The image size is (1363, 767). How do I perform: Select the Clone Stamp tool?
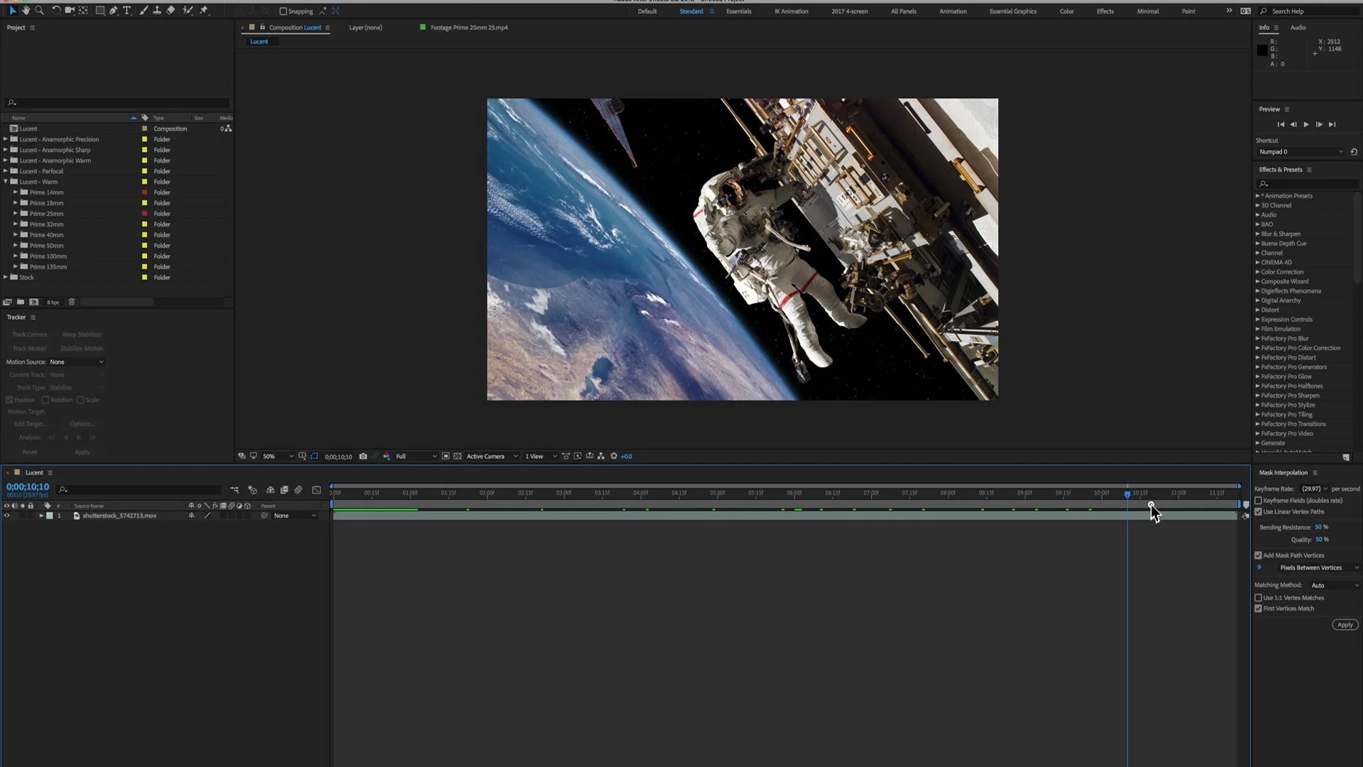click(157, 11)
